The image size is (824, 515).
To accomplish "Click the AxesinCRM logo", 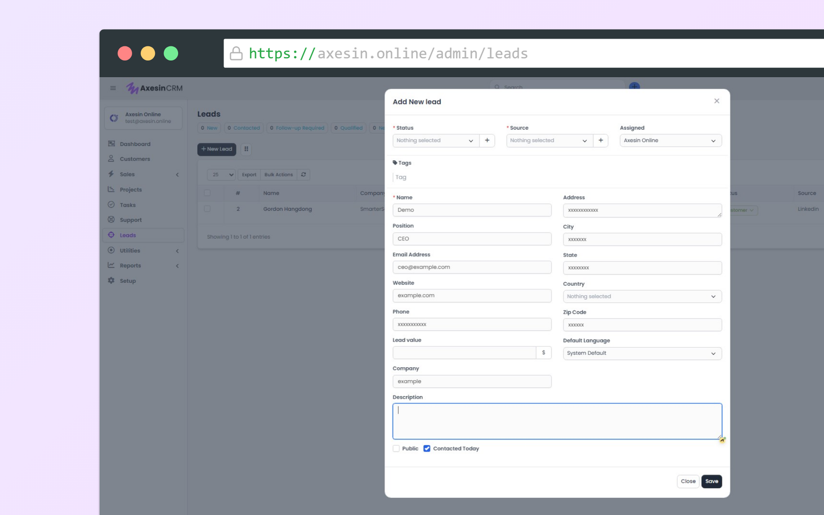I will pos(154,88).
